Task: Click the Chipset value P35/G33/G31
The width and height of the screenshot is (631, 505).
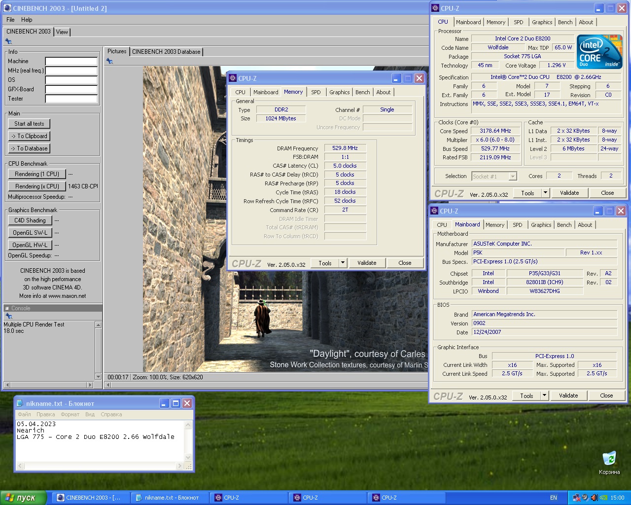Action: click(545, 273)
